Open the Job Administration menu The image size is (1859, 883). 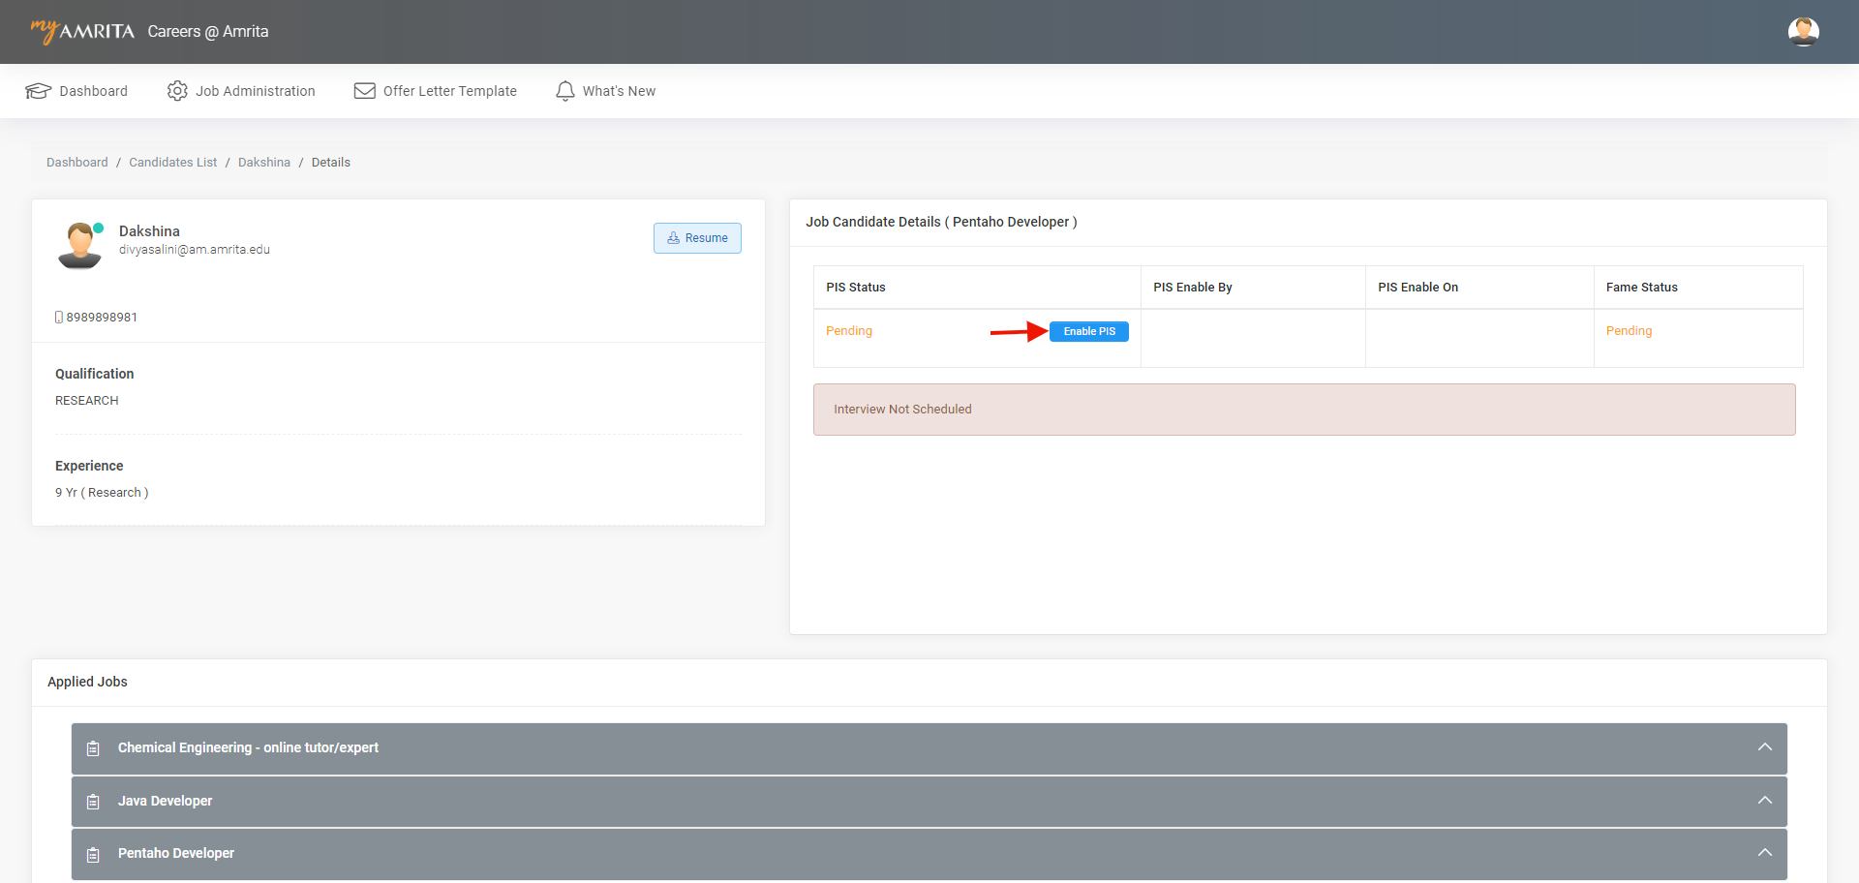pos(255,91)
